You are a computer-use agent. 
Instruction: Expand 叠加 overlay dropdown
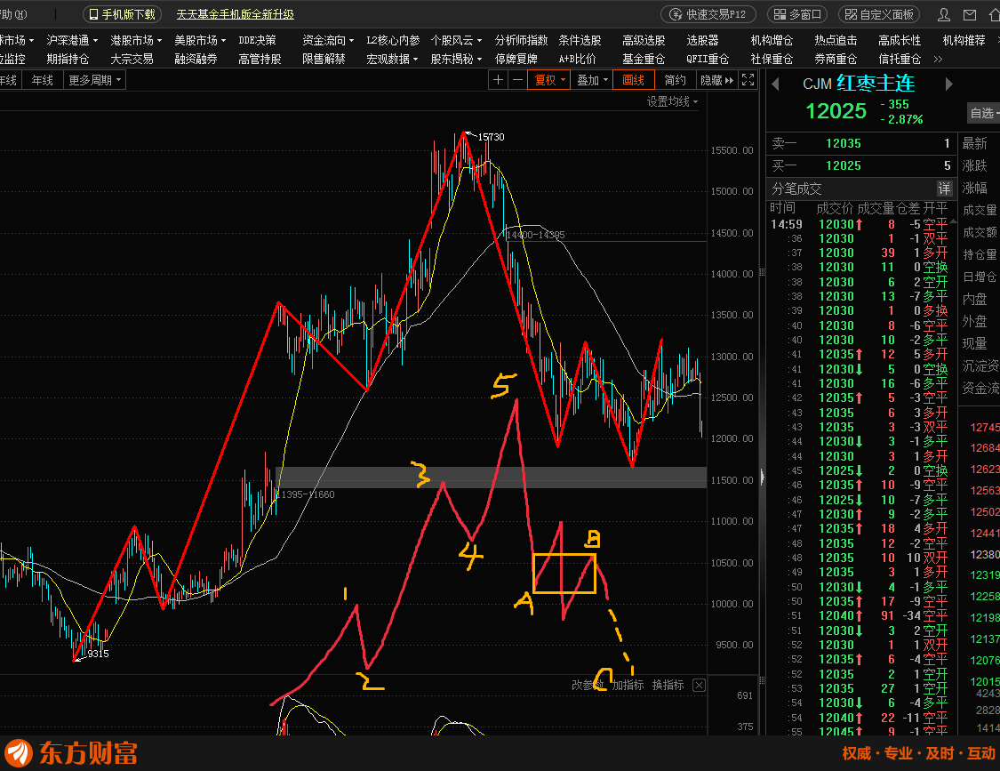point(592,80)
